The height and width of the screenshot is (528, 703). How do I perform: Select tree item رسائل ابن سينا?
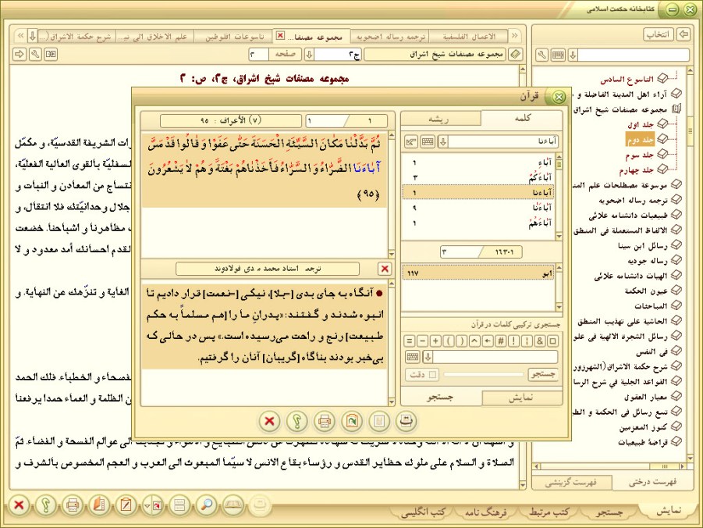(x=643, y=245)
